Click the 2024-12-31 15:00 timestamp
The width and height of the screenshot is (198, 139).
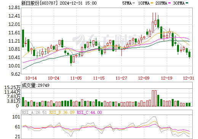pyautogui.click(x=78, y=3)
